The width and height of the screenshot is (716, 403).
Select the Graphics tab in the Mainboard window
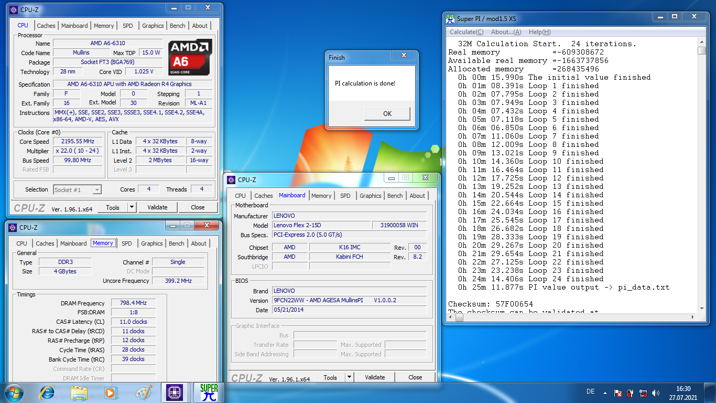(x=371, y=196)
